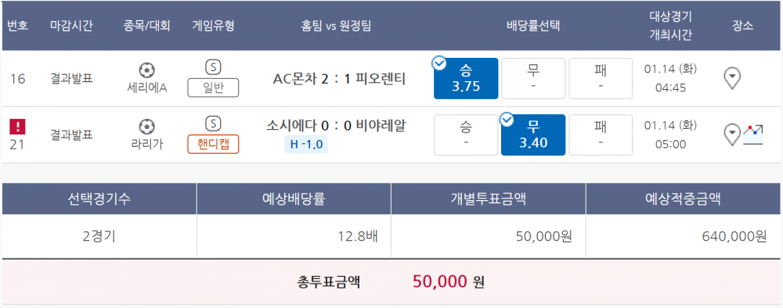This screenshot has width=783, height=308.
Task: Open the odds trend chart icon
Action: [x=753, y=135]
